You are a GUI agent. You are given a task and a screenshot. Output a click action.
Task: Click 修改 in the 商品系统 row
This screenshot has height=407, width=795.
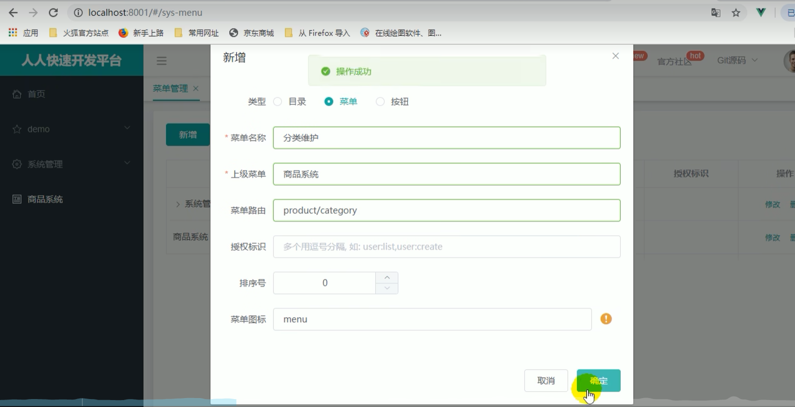772,237
